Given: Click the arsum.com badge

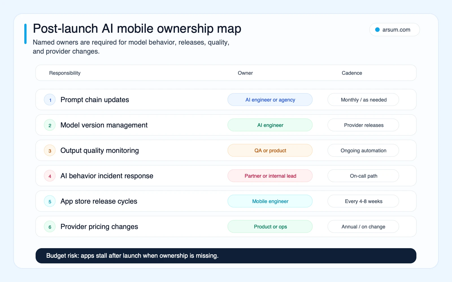Looking at the screenshot, I should tap(394, 30).
